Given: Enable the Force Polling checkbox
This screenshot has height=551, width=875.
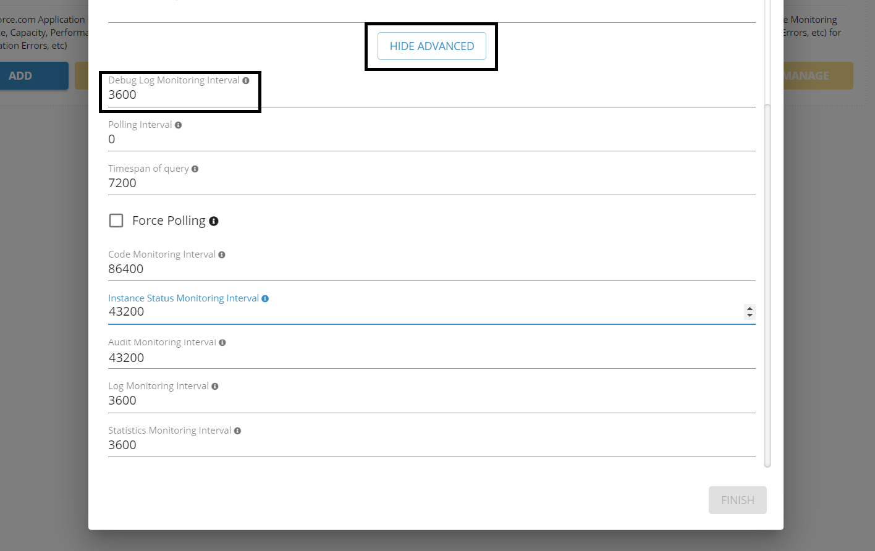Looking at the screenshot, I should pyautogui.click(x=116, y=220).
